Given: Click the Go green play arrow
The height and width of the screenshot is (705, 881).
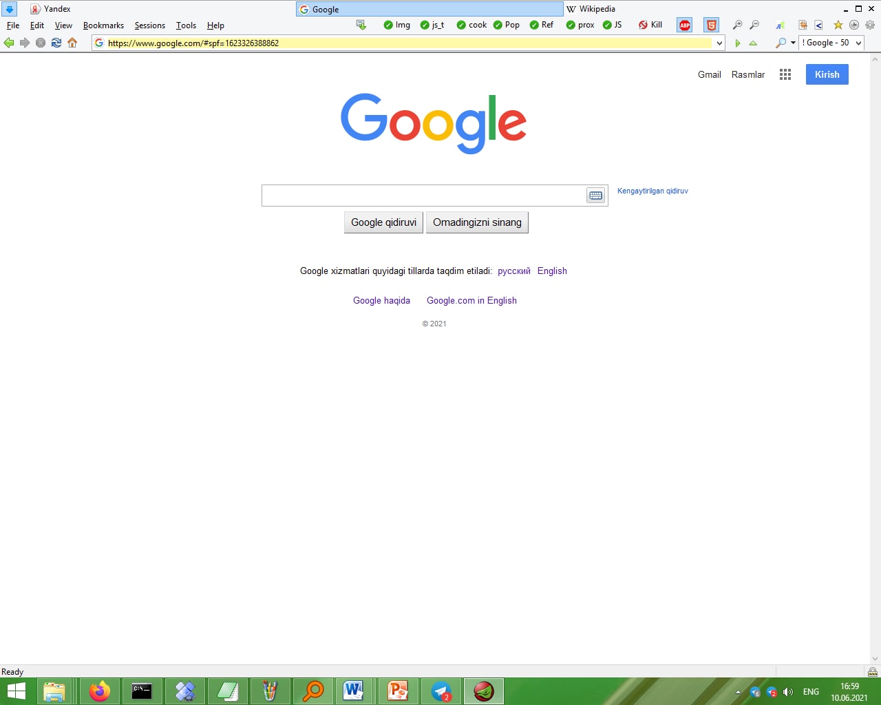Looking at the screenshot, I should click(x=737, y=43).
